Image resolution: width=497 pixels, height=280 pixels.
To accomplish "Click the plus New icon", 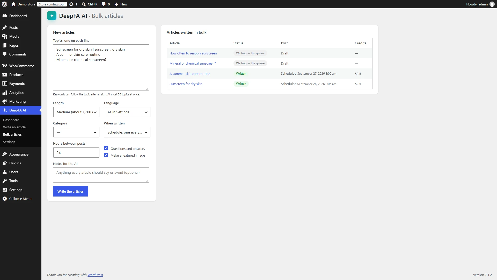I will (x=116, y=4).
